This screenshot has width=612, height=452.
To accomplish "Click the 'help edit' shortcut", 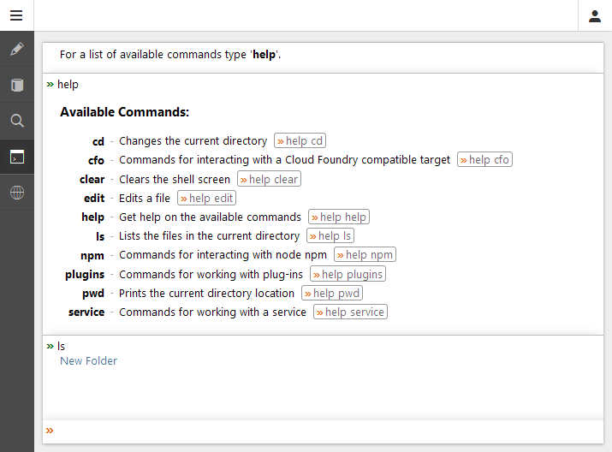I will coord(206,199).
